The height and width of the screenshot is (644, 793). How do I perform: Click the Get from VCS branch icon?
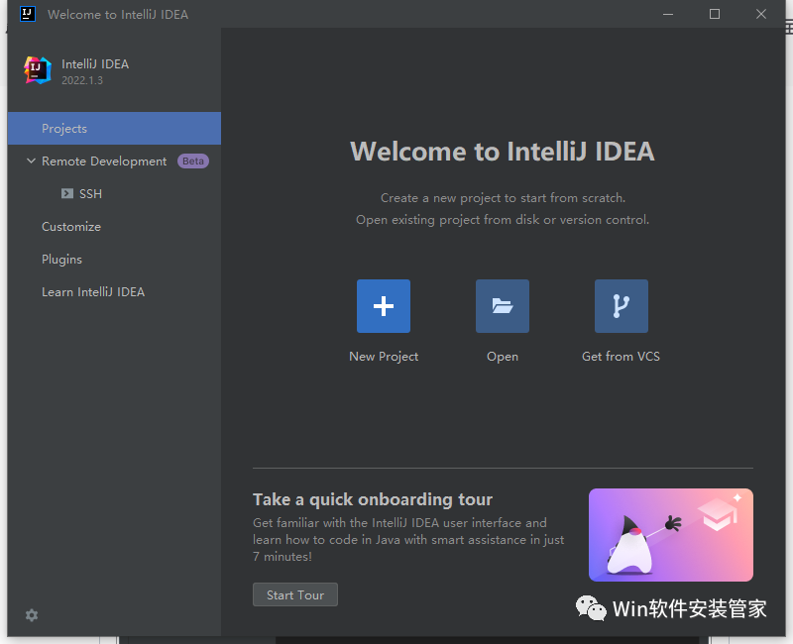click(x=622, y=306)
